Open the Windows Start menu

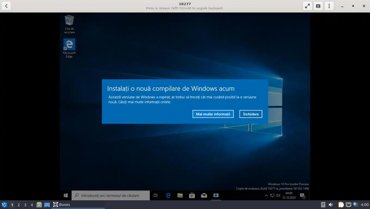tap(66, 195)
